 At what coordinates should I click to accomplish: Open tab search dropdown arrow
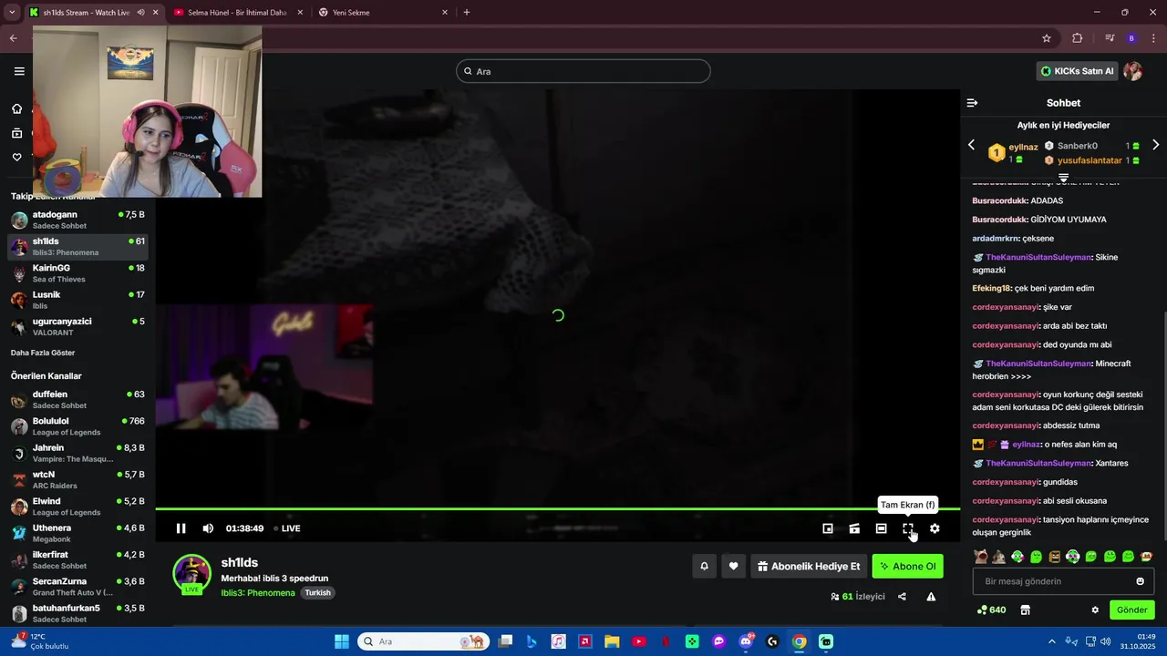click(12, 13)
